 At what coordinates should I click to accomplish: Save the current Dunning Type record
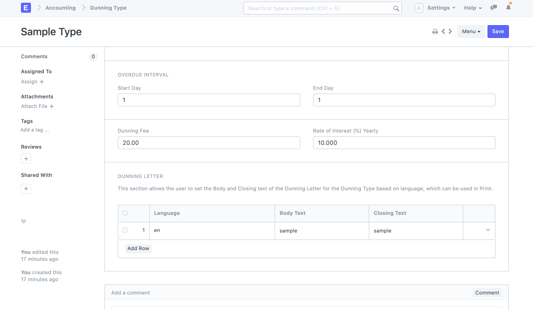(498, 31)
